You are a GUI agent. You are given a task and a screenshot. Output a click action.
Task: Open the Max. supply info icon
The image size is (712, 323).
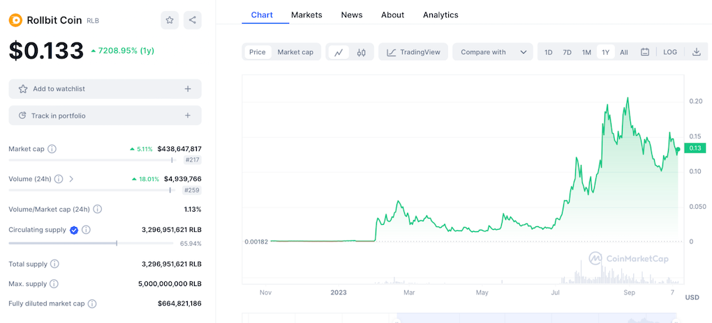click(54, 284)
